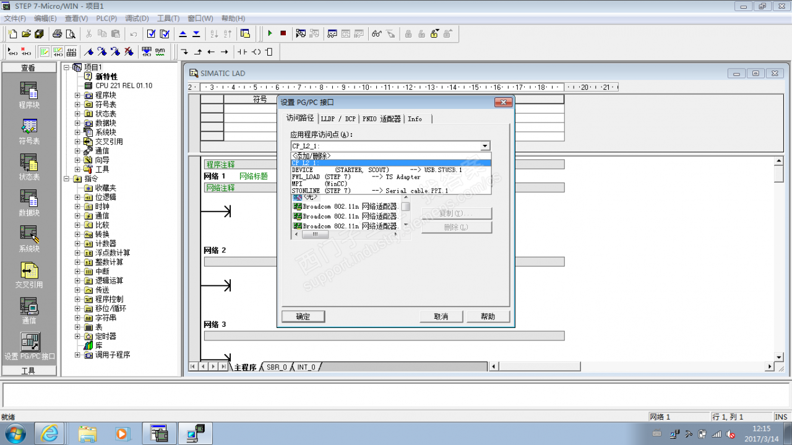Click the Line Up ladder toolbar icon

(198, 51)
